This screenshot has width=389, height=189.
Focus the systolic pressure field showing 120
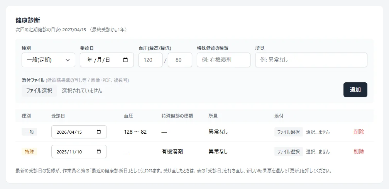tap(151, 60)
